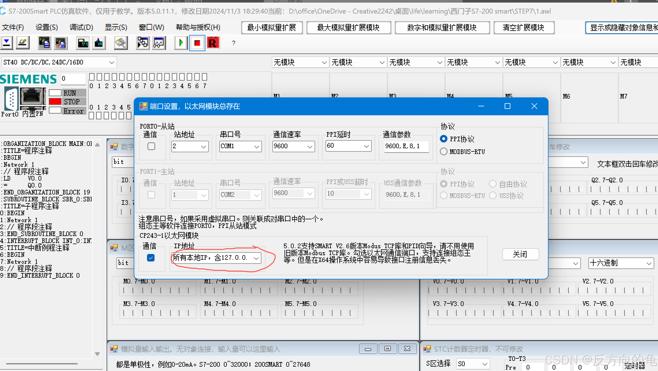Viewport: 658px width, 371px height.
Task: Click the 关闭 button in dialog
Action: (x=520, y=254)
